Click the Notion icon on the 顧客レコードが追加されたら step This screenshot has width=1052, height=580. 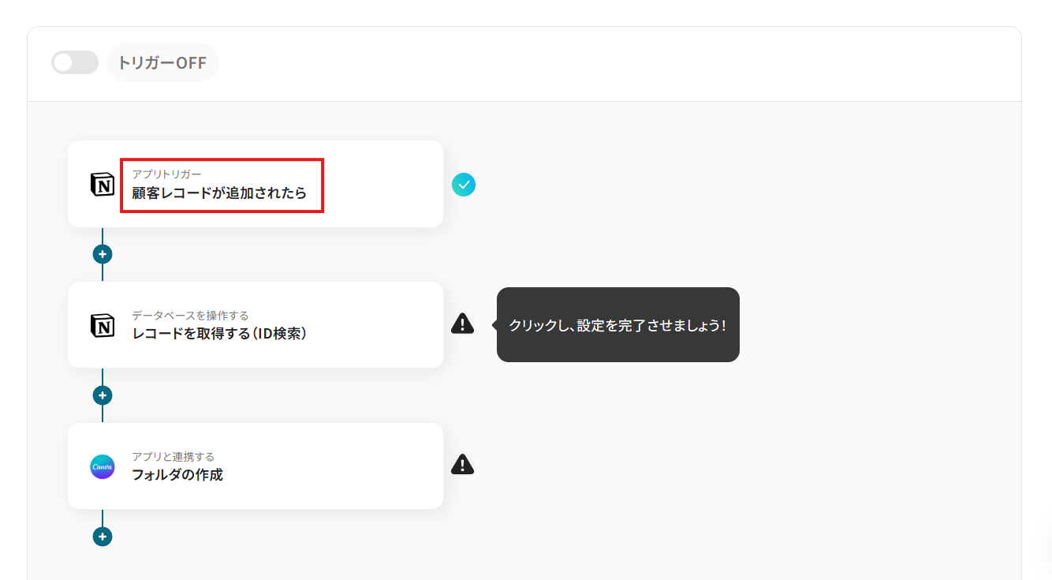(x=103, y=185)
